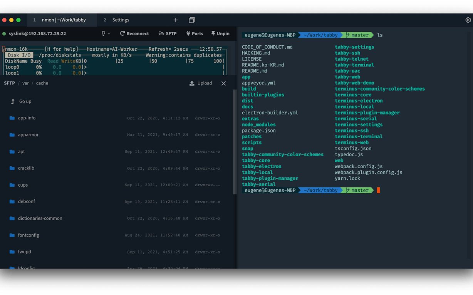Open the Ports forwarding menu
Screen dimensions: 473x295
pyautogui.click(x=195, y=34)
